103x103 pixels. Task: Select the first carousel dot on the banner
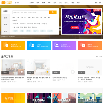tap(80, 33)
